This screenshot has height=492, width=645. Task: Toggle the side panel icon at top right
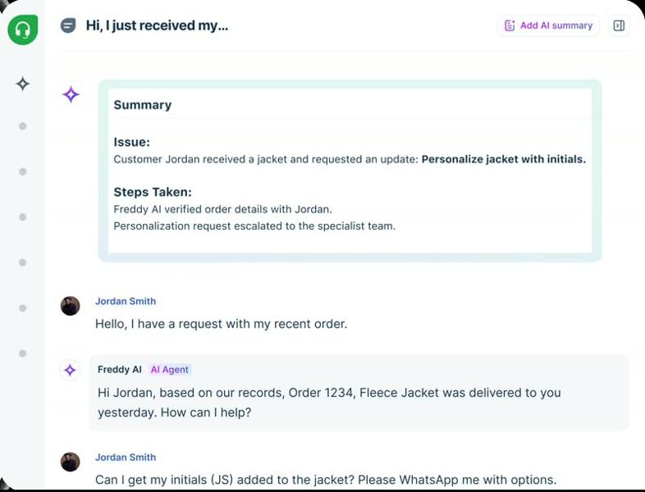619,25
